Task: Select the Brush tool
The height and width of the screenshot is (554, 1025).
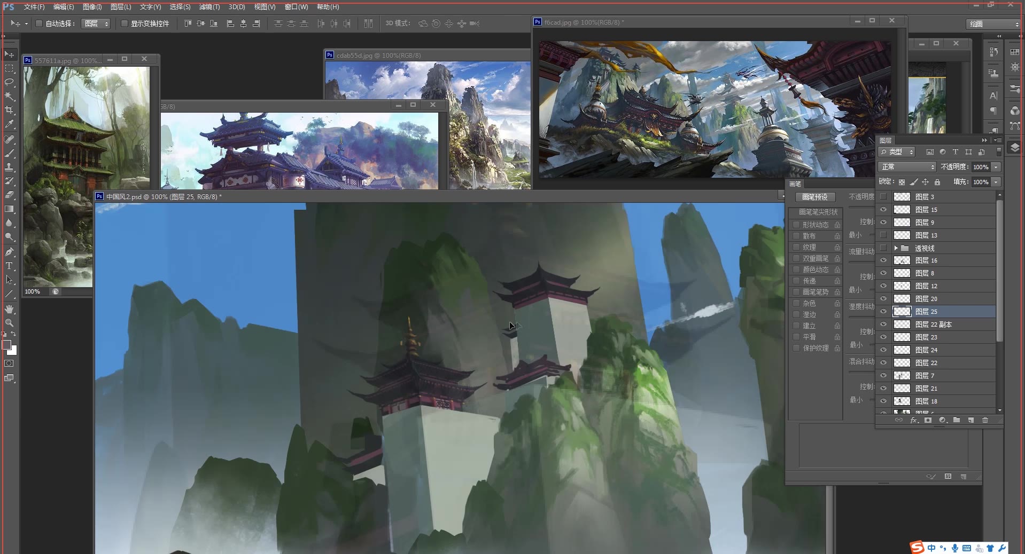Action: [10, 153]
